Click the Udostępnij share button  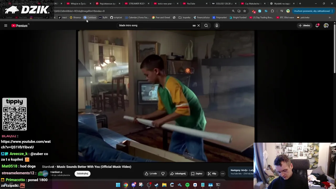tap(178, 174)
